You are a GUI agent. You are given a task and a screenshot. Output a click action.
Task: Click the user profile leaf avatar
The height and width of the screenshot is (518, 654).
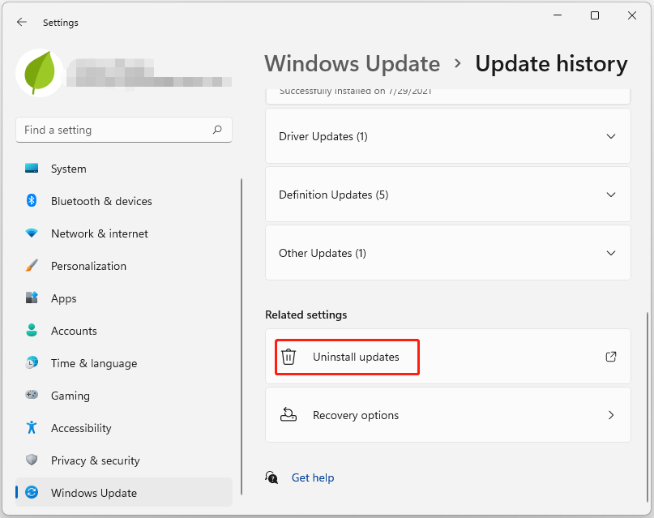click(40, 73)
